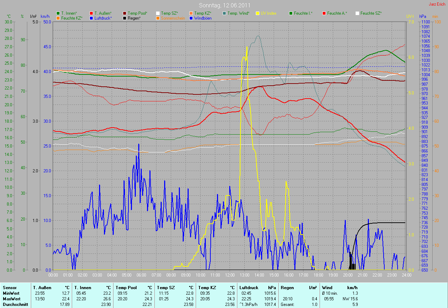Click the white Temp SZ legend square
Viewport: 448px width, 308px height.
coord(158,13)
